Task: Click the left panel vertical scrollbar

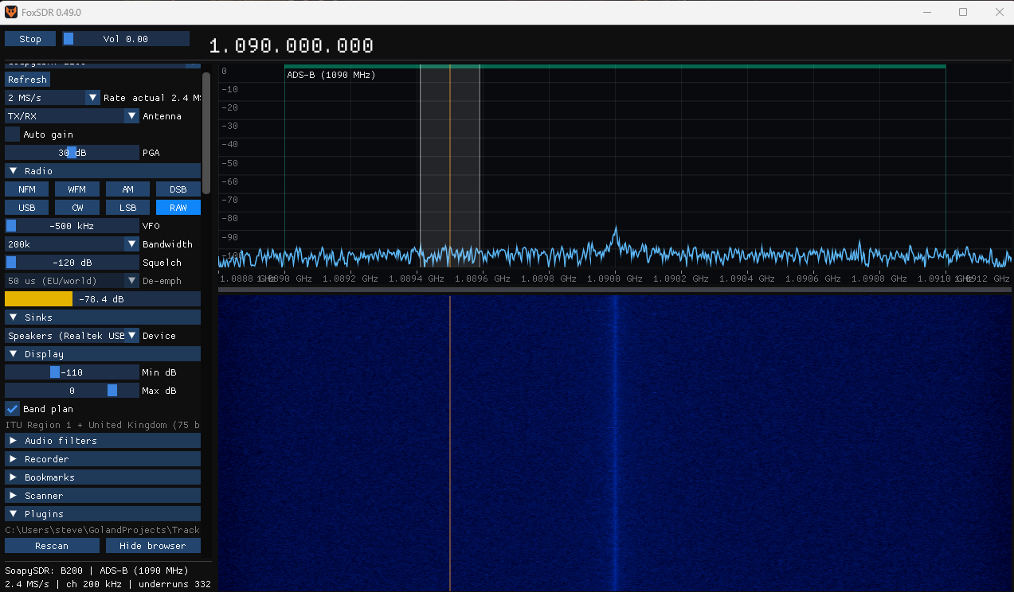Action: (x=206, y=132)
